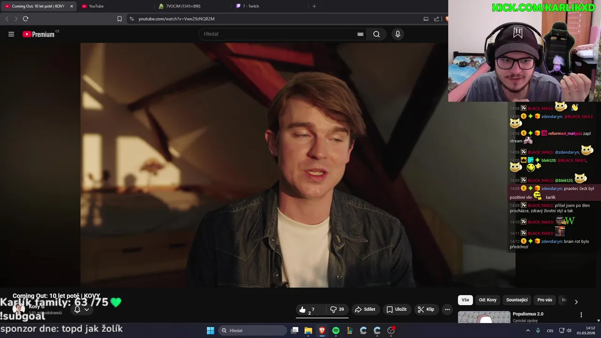Click the Sdílet share button
The height and width of the screenshot is (338, 601).
pos(365,309)
